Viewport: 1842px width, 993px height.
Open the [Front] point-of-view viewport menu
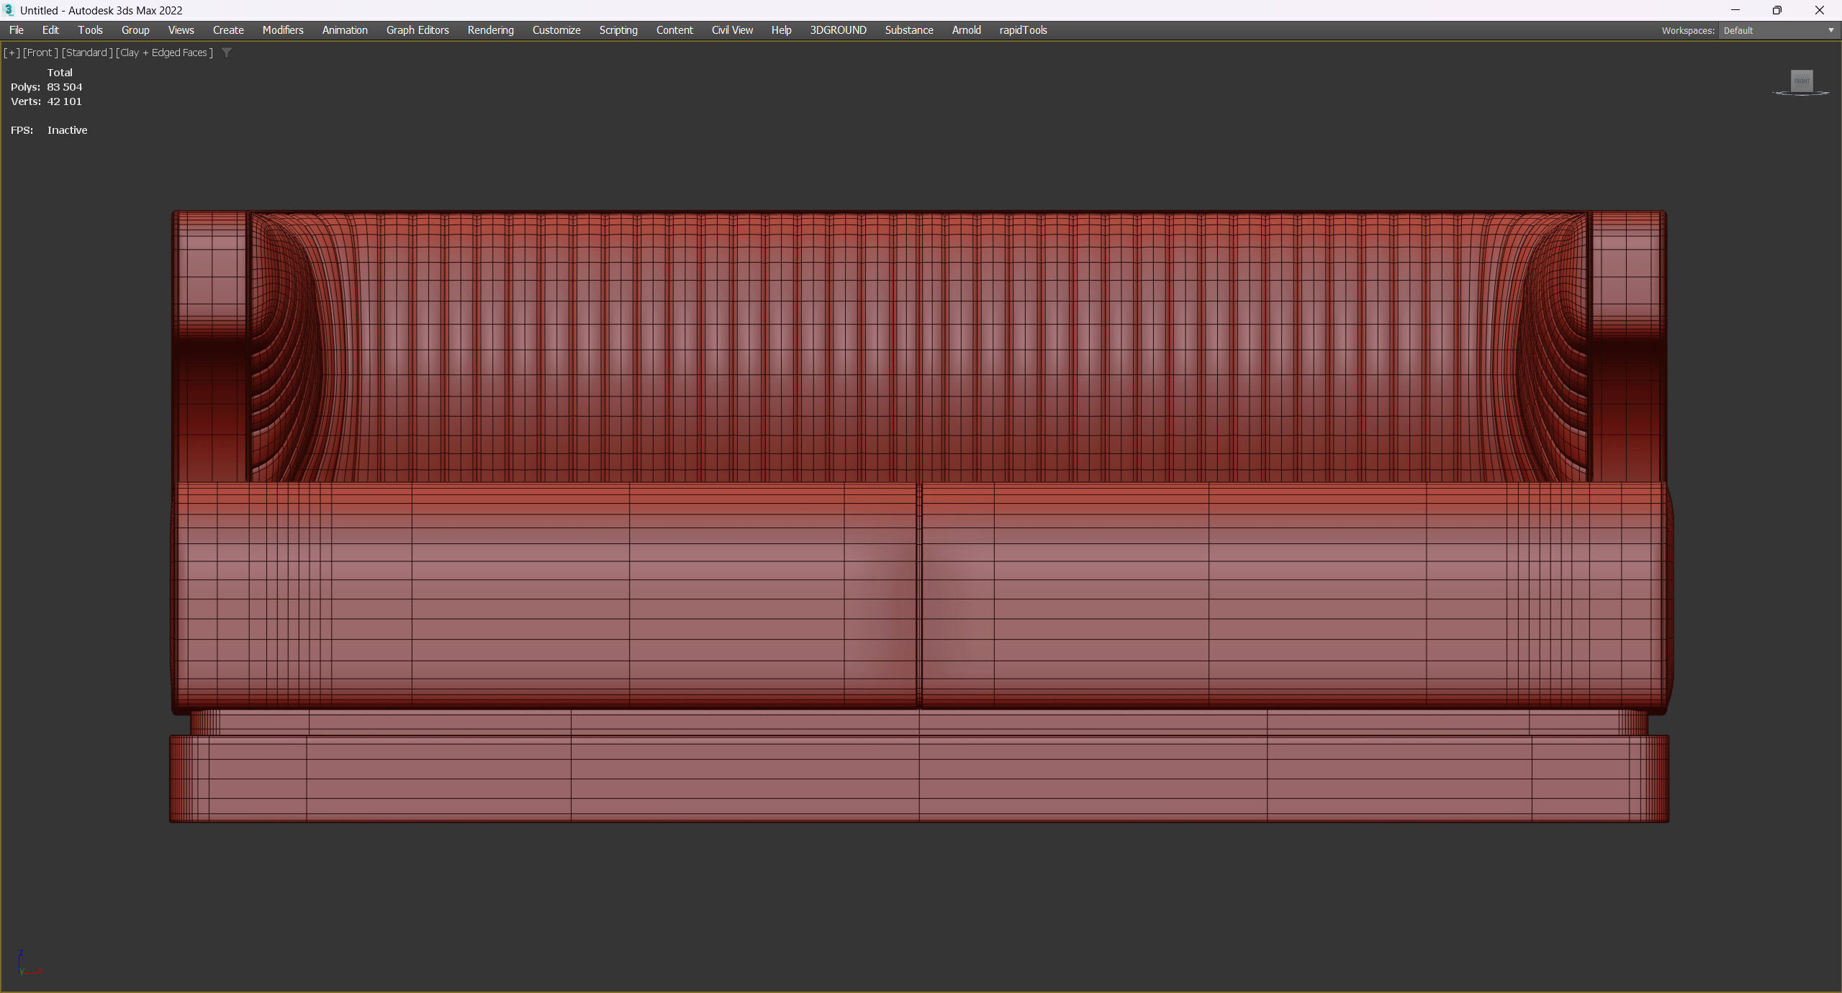point(40,53)
